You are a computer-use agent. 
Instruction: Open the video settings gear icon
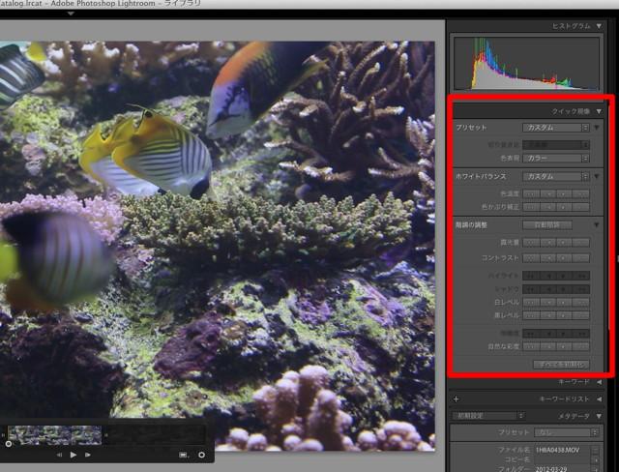(x=201, y=454)
